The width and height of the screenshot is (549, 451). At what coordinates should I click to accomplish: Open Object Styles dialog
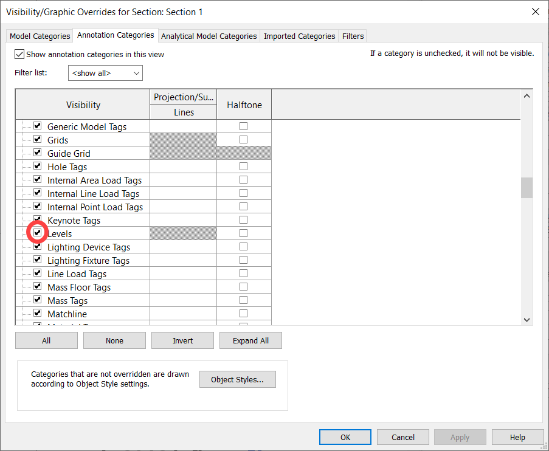[237, 379]
